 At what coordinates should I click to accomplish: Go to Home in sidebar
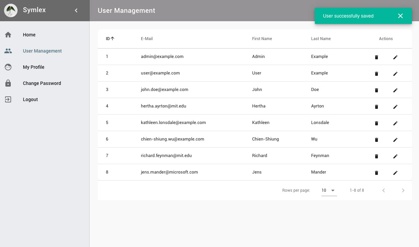coord(29,35)
